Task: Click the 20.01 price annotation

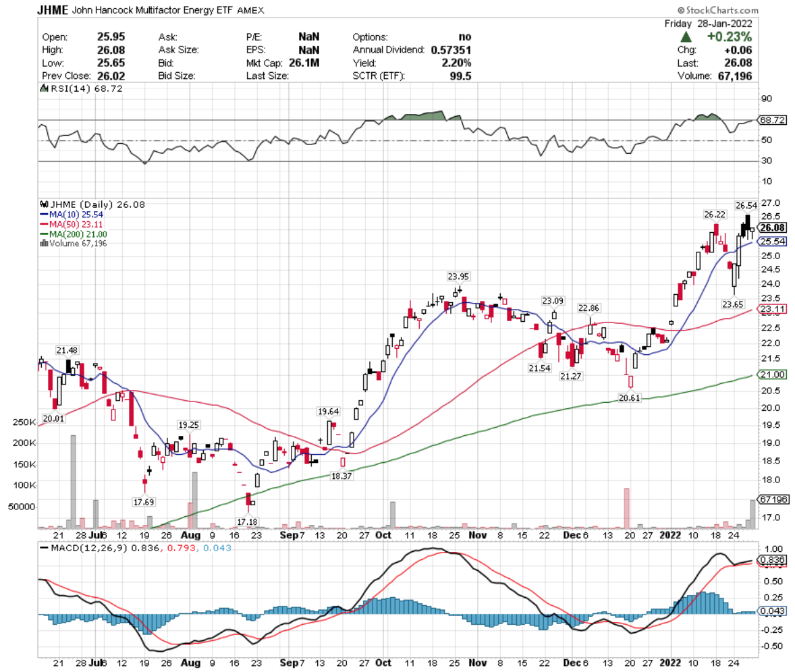Action: tap(53, 418)
